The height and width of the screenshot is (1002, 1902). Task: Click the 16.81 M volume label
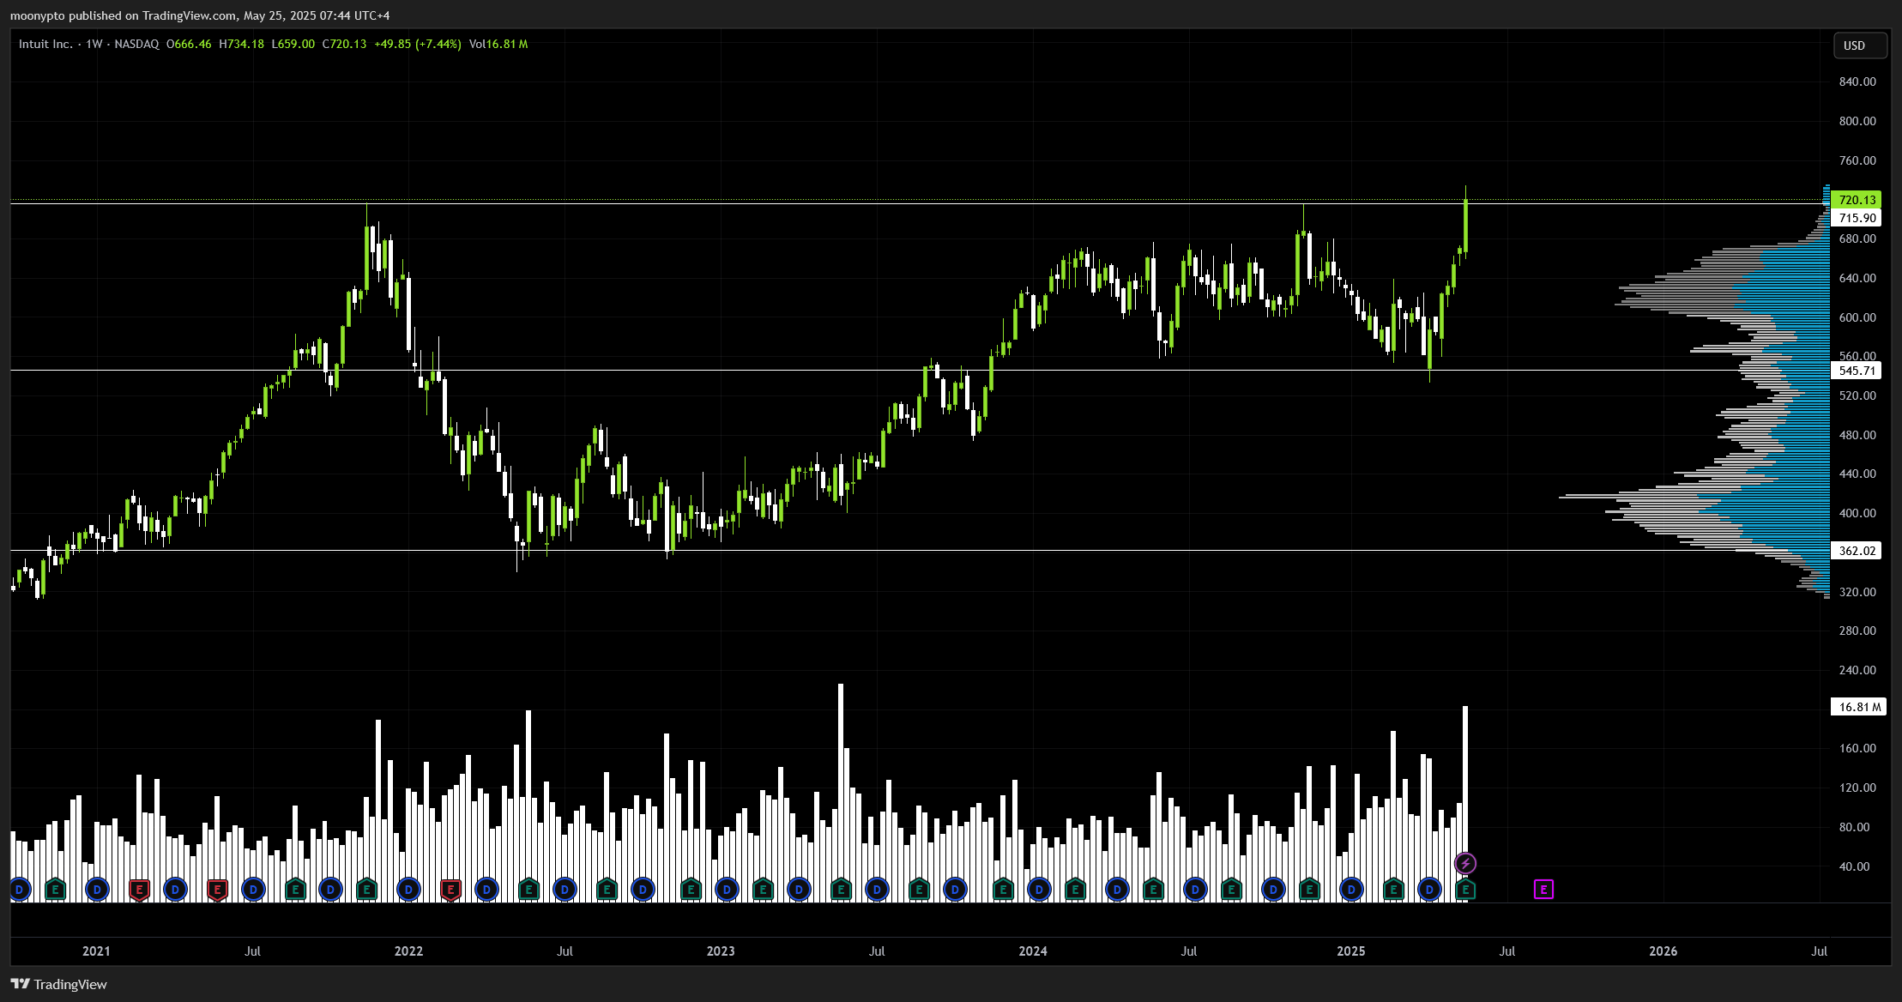coord(1859,707)
